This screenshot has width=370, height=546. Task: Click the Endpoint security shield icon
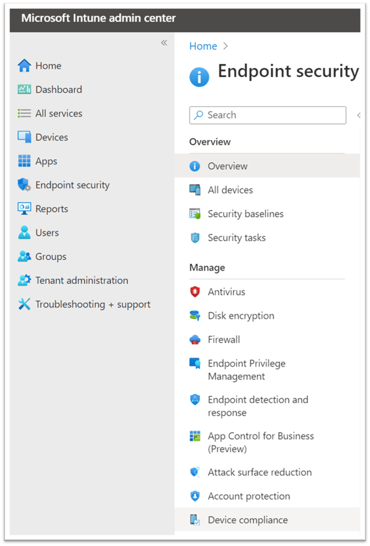tap(24, 185)
